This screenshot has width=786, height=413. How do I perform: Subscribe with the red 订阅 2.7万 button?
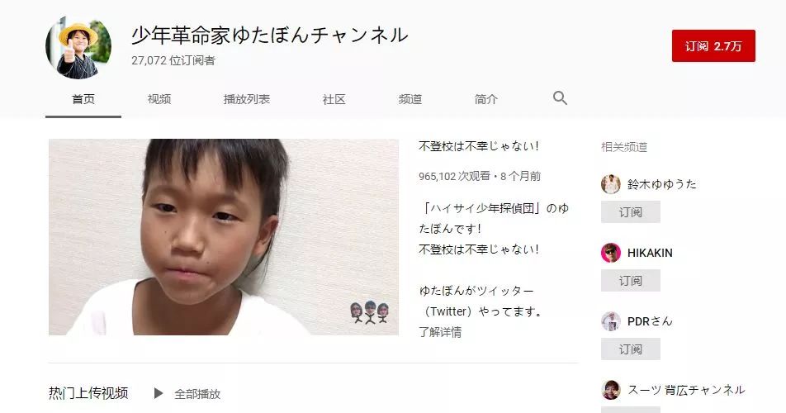tap(713, 46)
